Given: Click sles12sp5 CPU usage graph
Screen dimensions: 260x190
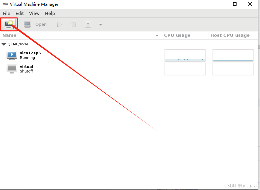Looking at the screenshot, I should pyautogui.click(x=185, y=55).
